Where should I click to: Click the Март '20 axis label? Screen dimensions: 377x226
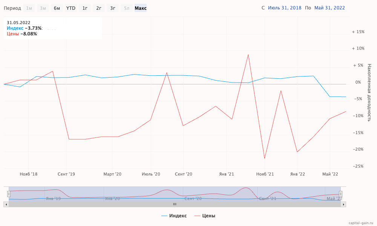click(x=112, y=174)
